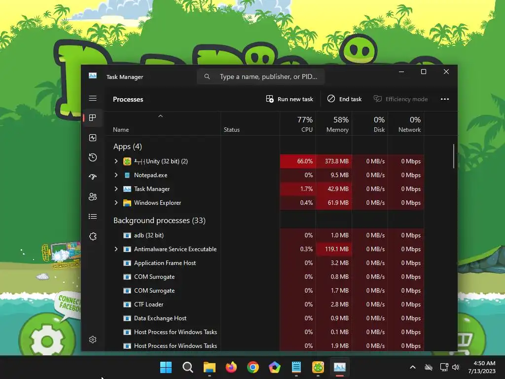Image resolution: width=505 pixels, height=379 pixels.
Task: Open the three-dots more options menu
Action: click(445, 99)
